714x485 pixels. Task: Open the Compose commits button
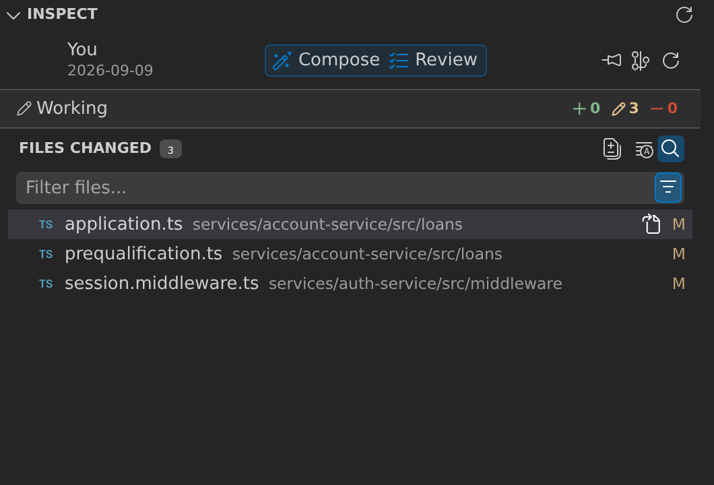point(326,60)
